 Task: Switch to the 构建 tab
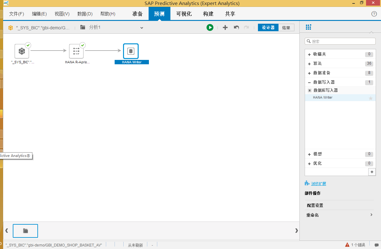point(208,14)
